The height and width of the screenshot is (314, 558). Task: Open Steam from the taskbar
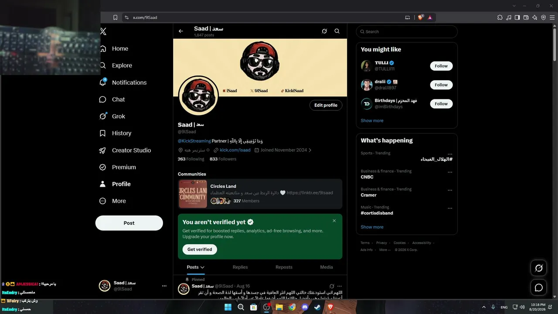click(317, 307)
